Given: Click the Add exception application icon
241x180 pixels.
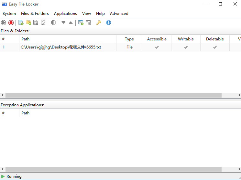Looking at the screenshot, I should coord(81,23).
